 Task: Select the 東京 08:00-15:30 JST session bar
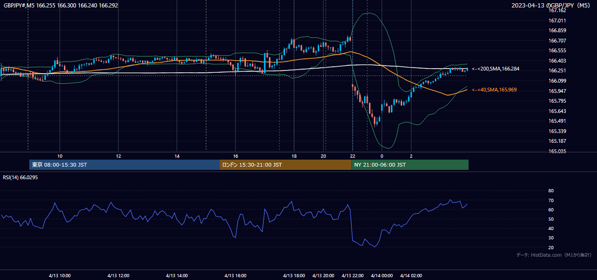(x=124, y=165)
